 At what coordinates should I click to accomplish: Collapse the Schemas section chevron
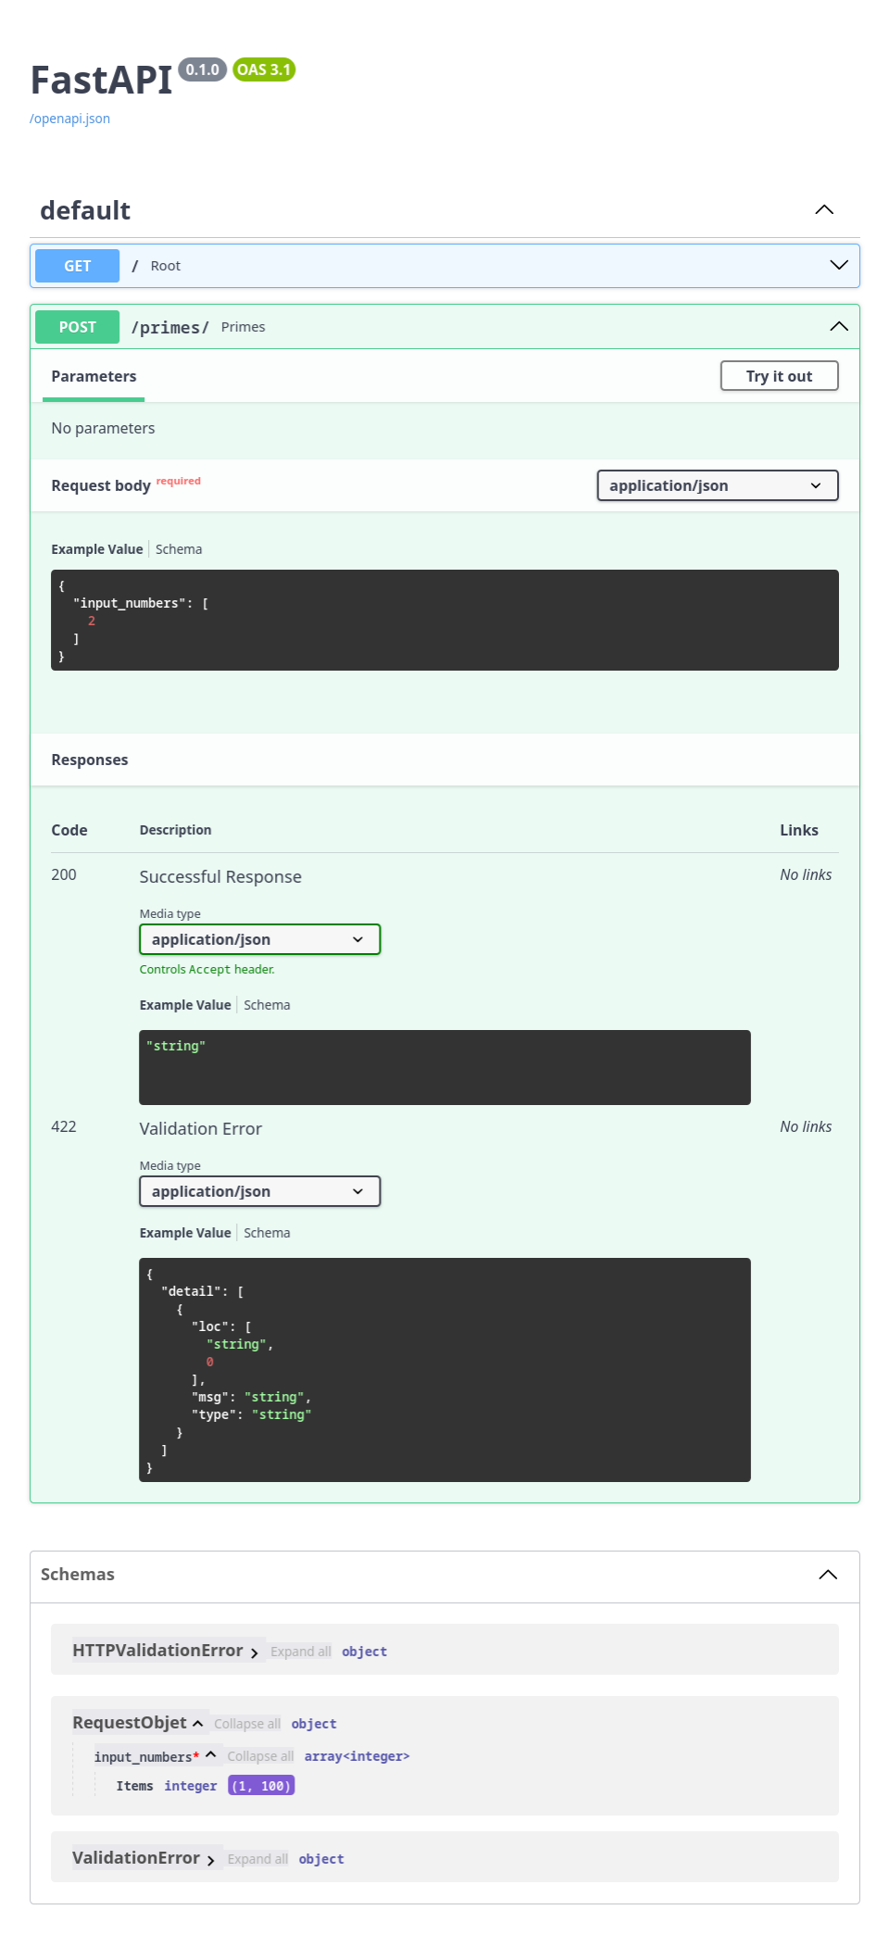click(829, 1575)
